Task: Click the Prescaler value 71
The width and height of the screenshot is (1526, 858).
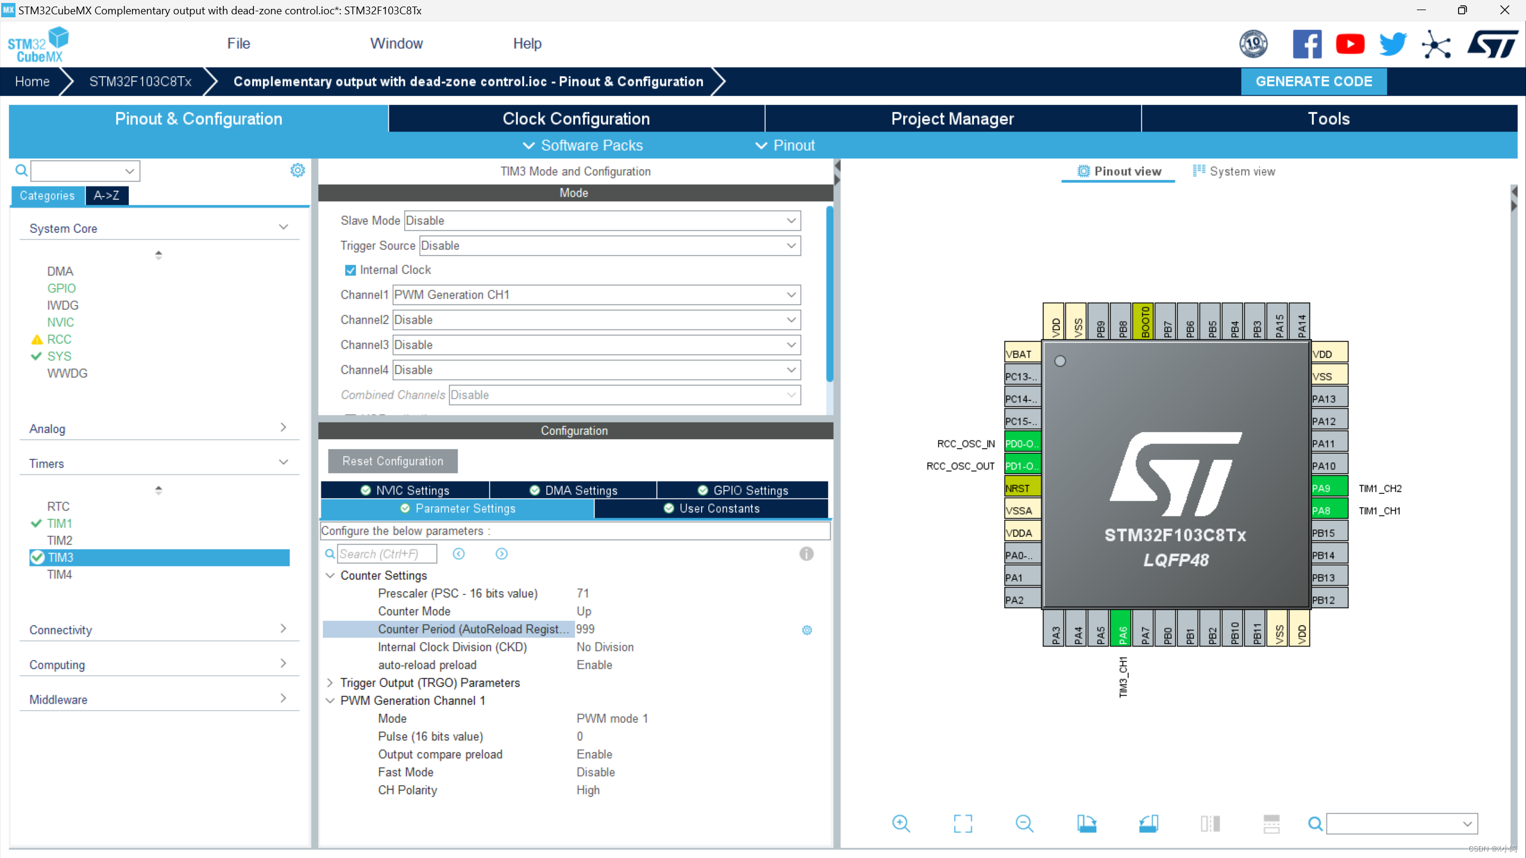Action: point(582,593)
